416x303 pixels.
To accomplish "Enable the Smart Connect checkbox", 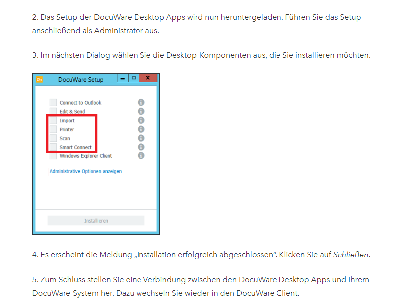I will point(53,147).
